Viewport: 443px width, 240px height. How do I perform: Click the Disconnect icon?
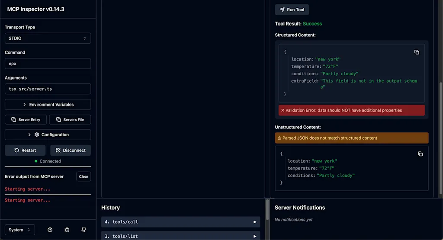(58, 150)
